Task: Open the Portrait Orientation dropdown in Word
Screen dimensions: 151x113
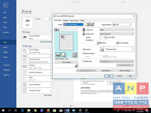Action: [x=37, y=73]
